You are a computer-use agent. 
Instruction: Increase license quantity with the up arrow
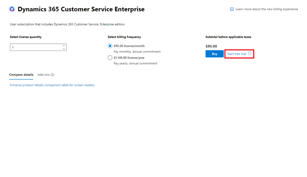[x=64, y=46]
